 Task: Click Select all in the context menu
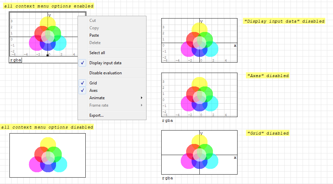pyautogui.click(x=97, y=53)
